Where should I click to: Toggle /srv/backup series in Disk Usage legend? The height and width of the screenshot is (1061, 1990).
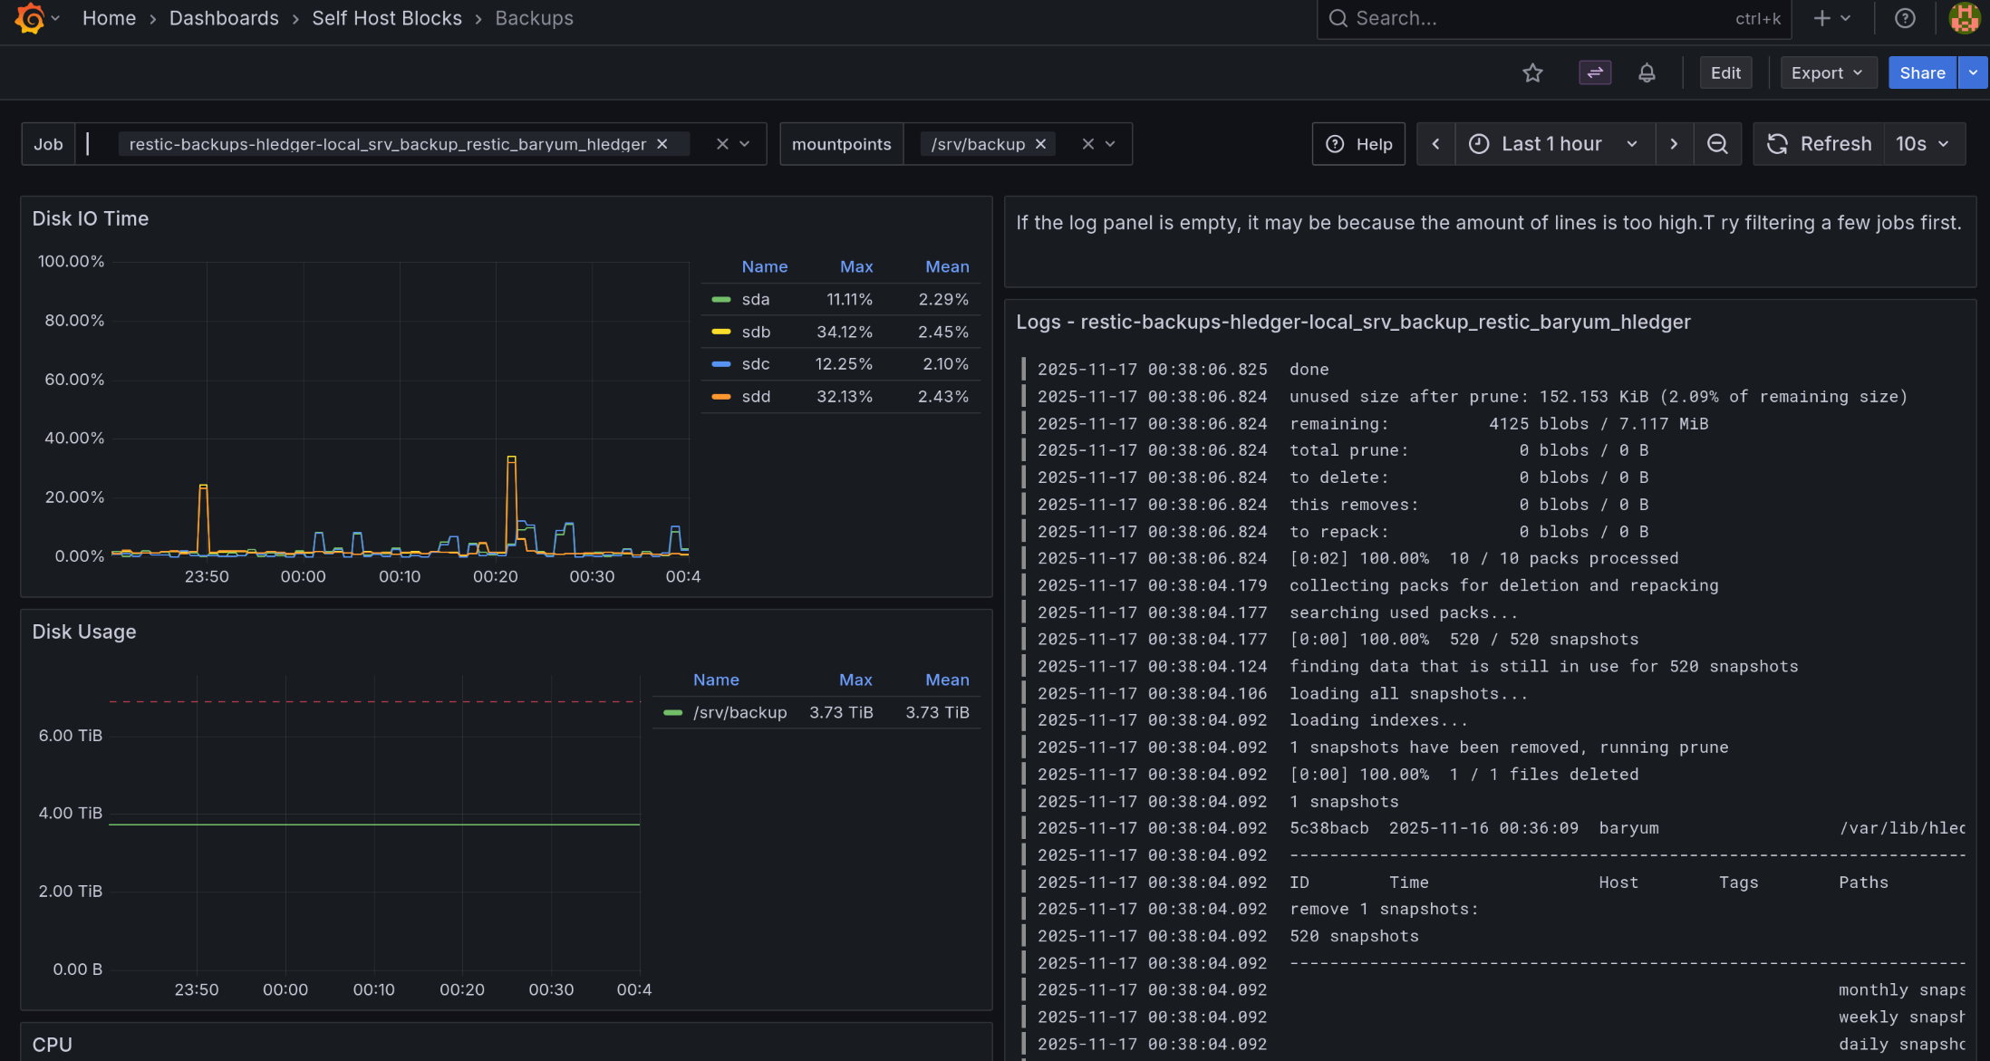tap(740, 712)
